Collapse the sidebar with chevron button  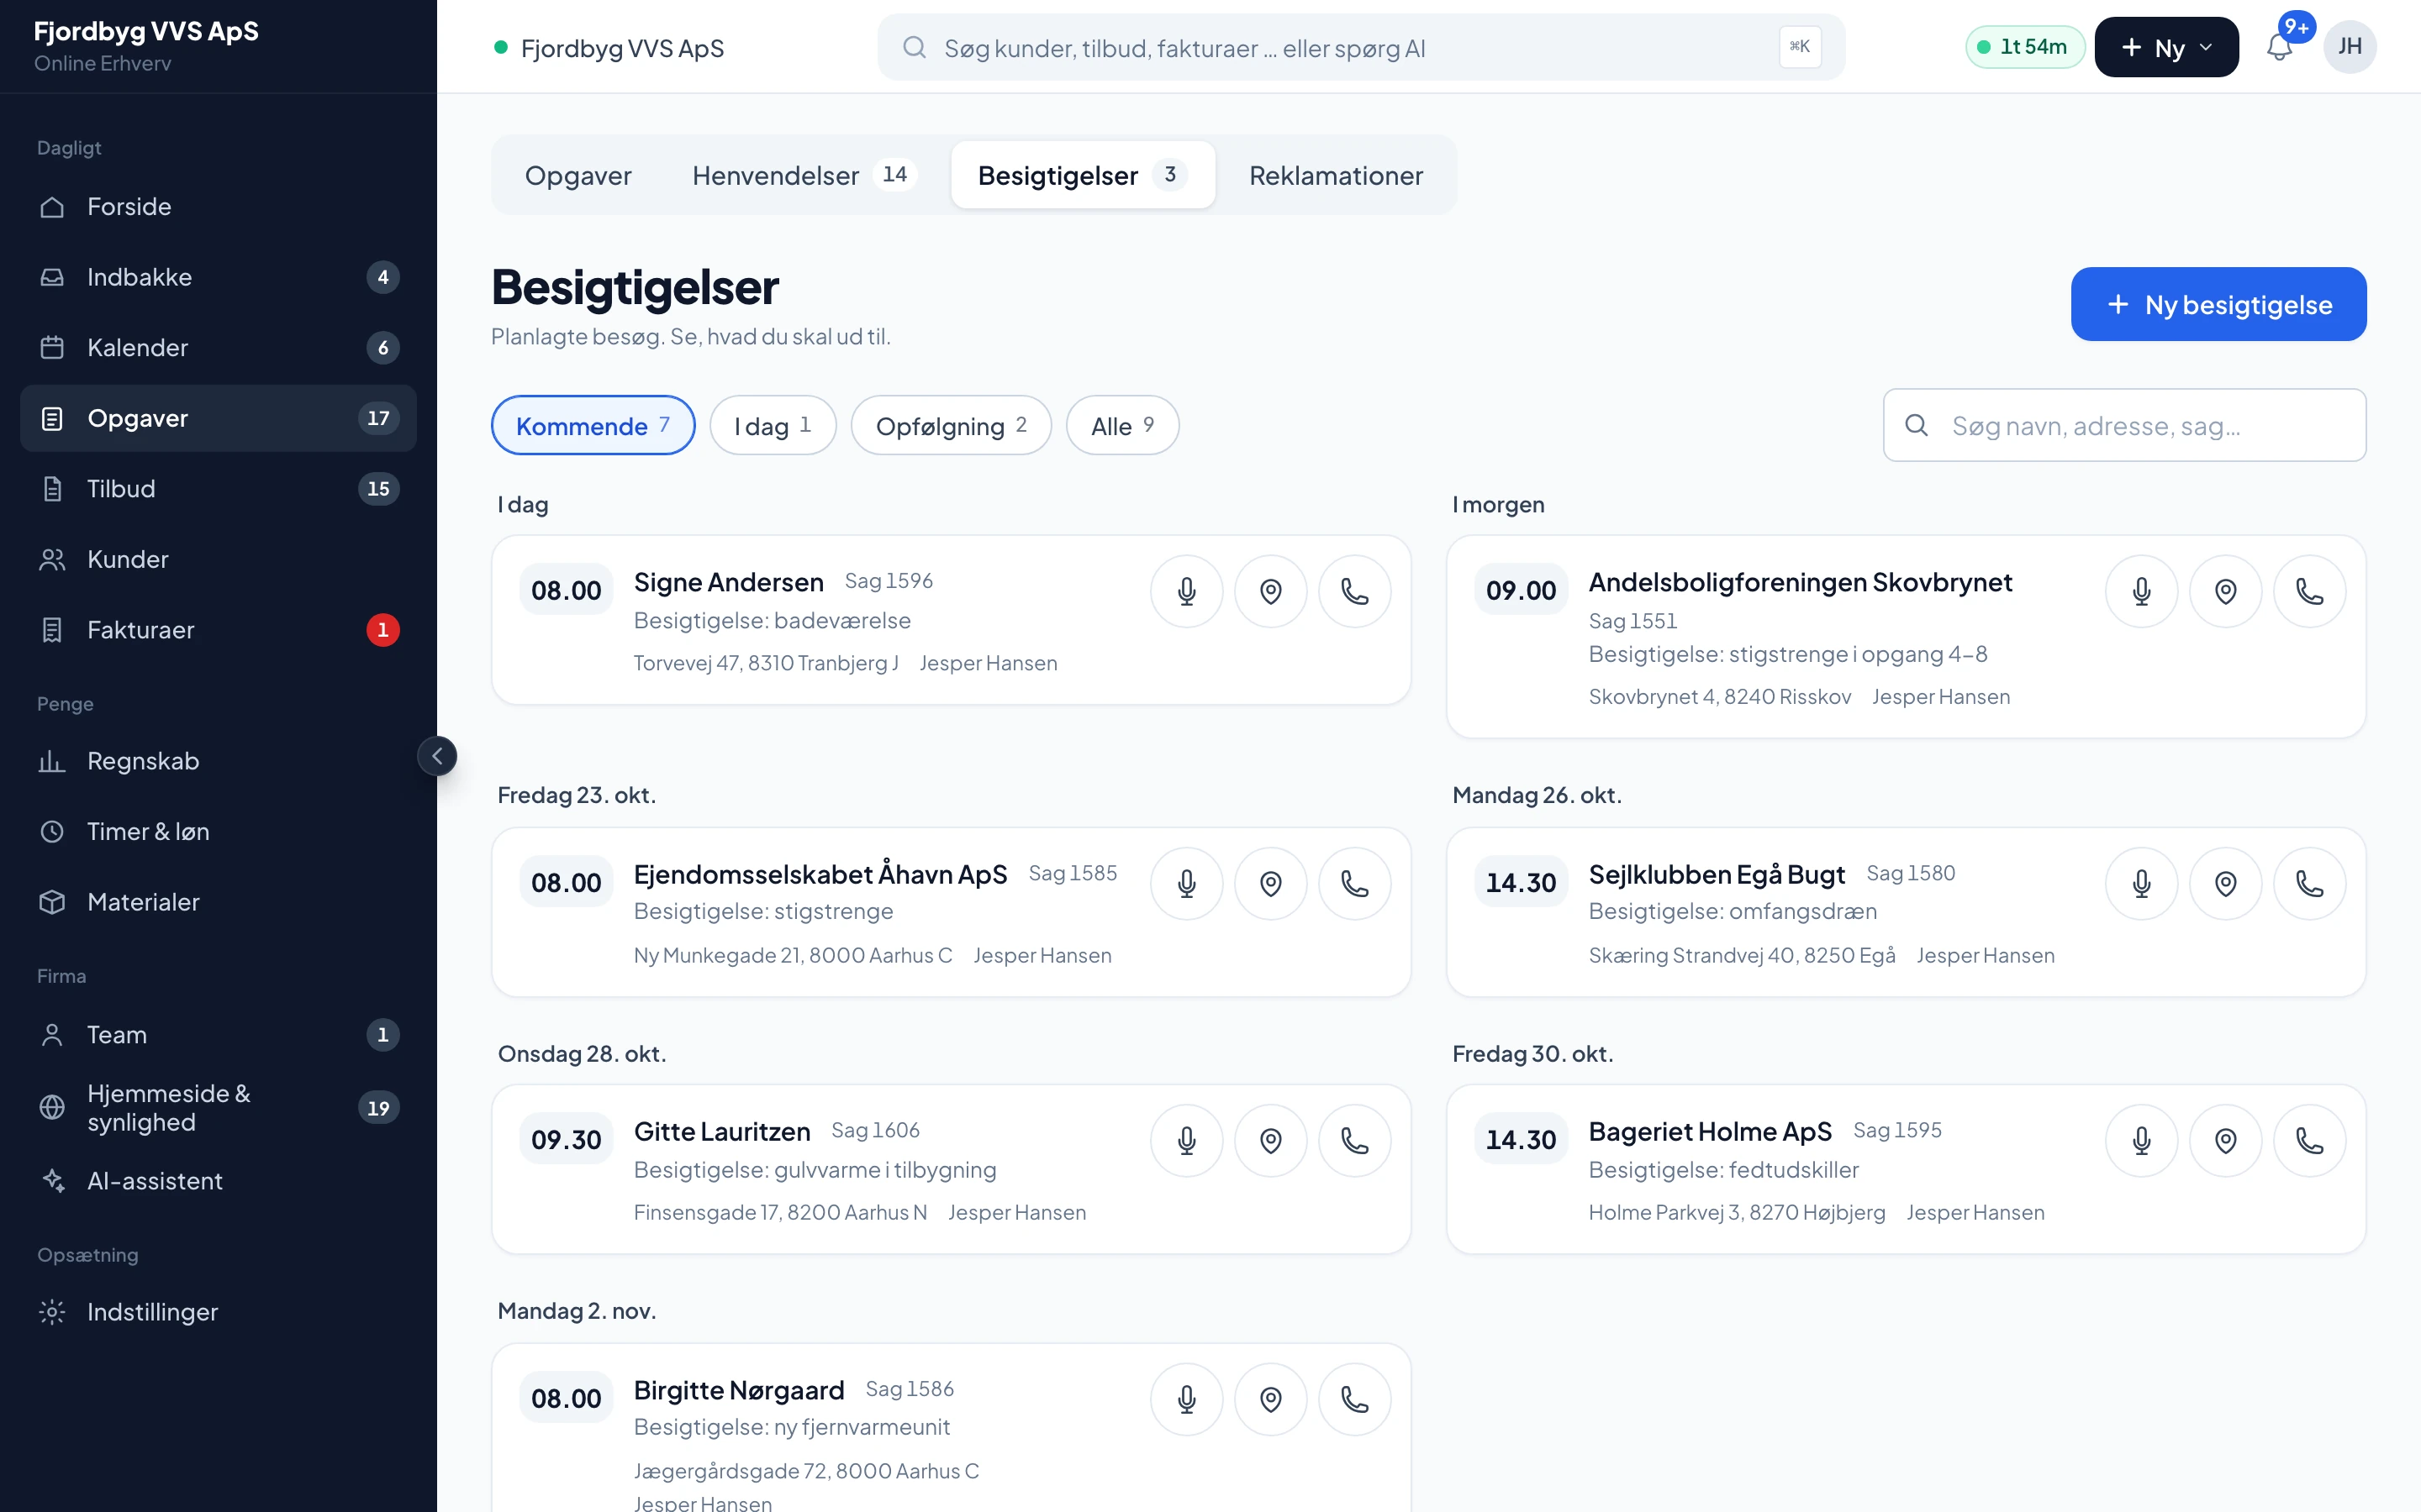437,756
